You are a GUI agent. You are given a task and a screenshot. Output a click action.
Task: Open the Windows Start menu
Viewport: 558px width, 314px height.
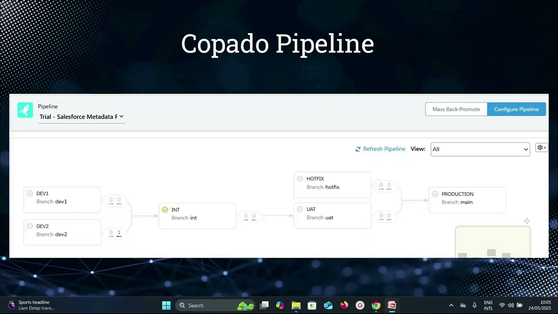coord(167,305)
